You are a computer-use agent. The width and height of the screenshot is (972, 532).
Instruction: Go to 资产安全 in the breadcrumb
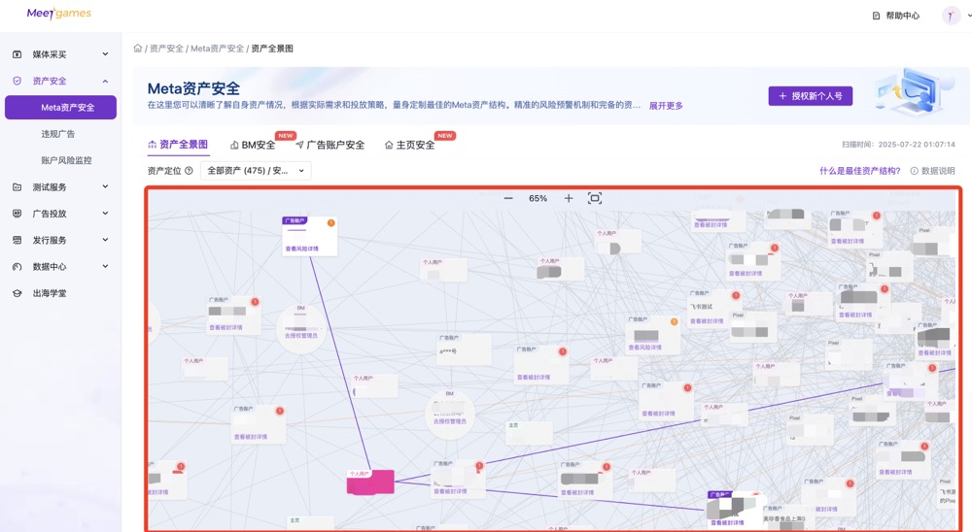click(x=166, y=49)
